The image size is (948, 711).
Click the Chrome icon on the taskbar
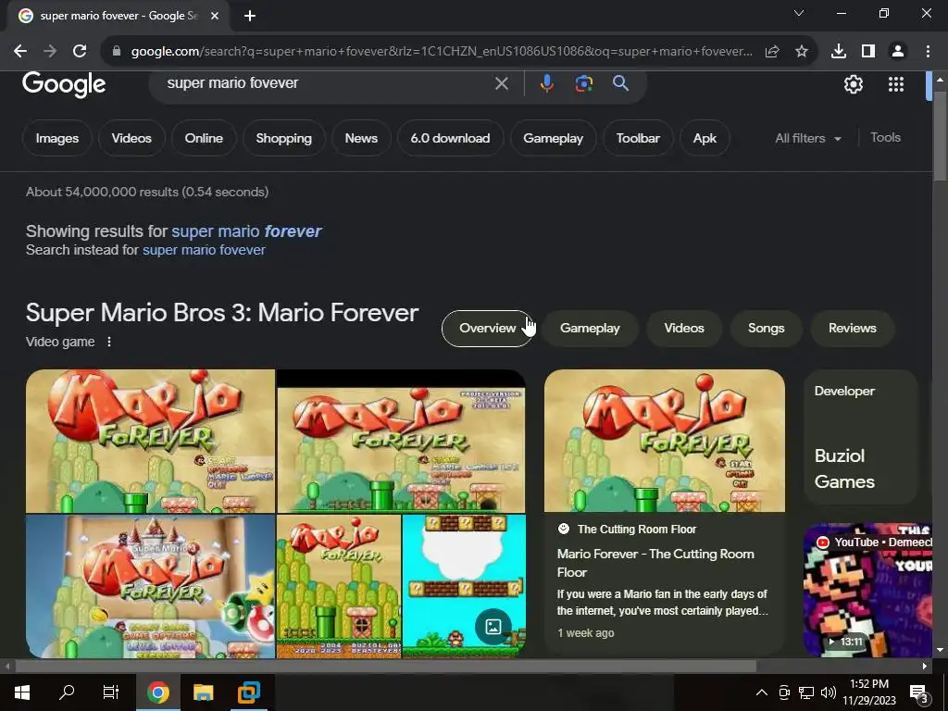[157, 692]
